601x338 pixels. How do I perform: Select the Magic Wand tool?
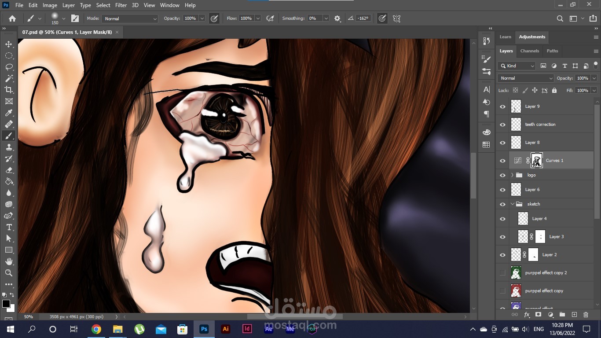(x=9, y=78)
